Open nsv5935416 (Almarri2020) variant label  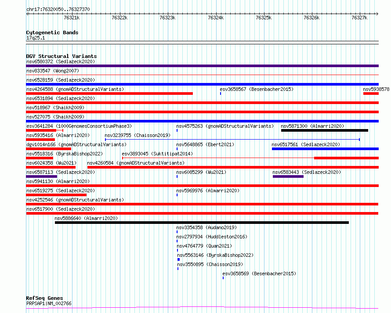coord(58,135)
